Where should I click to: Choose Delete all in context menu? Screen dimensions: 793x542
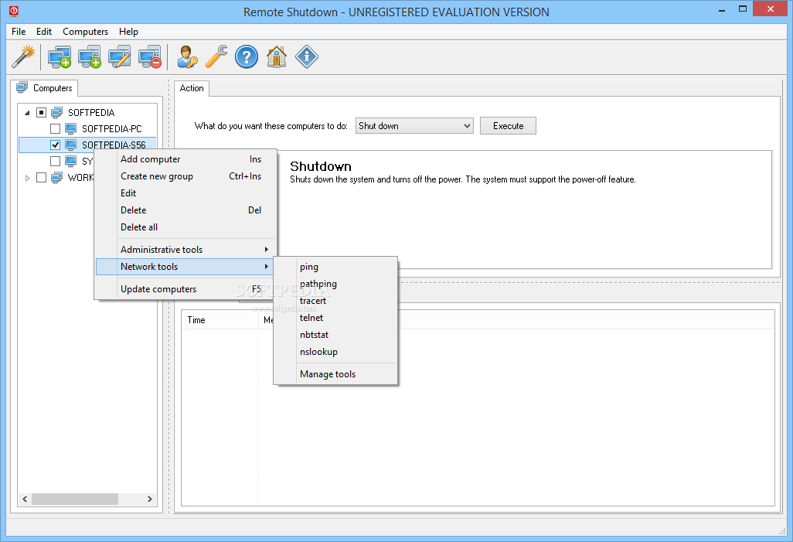[185, 227]
